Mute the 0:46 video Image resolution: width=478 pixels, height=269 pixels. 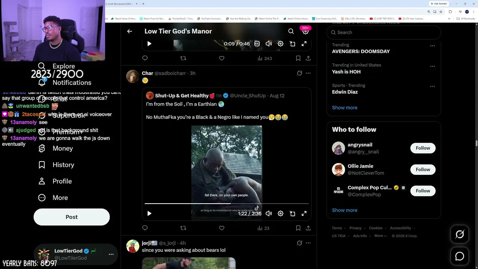(269, 44)
